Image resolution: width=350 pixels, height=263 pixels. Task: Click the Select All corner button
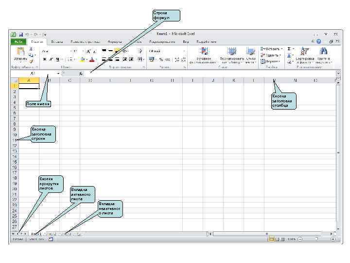click(x=15, y=80)
